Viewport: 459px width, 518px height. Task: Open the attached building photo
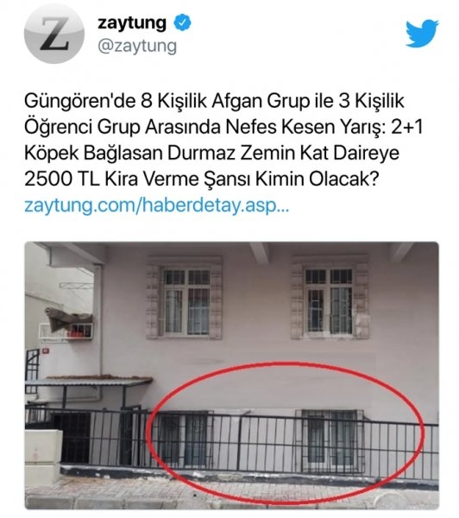pos(232,375)
